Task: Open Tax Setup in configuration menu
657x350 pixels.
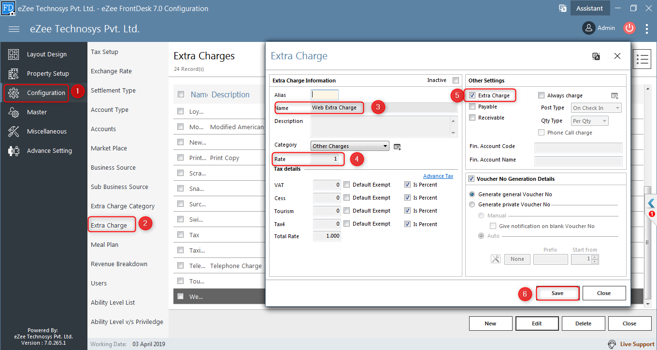Action: pyautogui.click(x=104, y=52)
